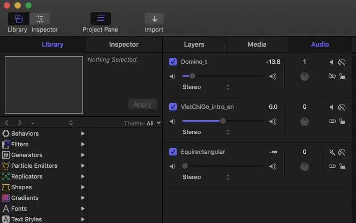
Task: Select Particle Emitters in library list
Action: pyautogui.click(x=34, y=166)
